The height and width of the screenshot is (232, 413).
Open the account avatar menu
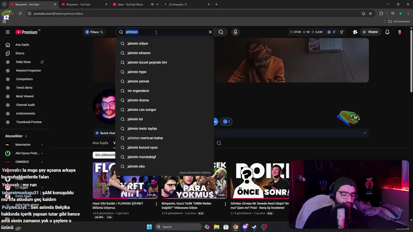point(400,32)
